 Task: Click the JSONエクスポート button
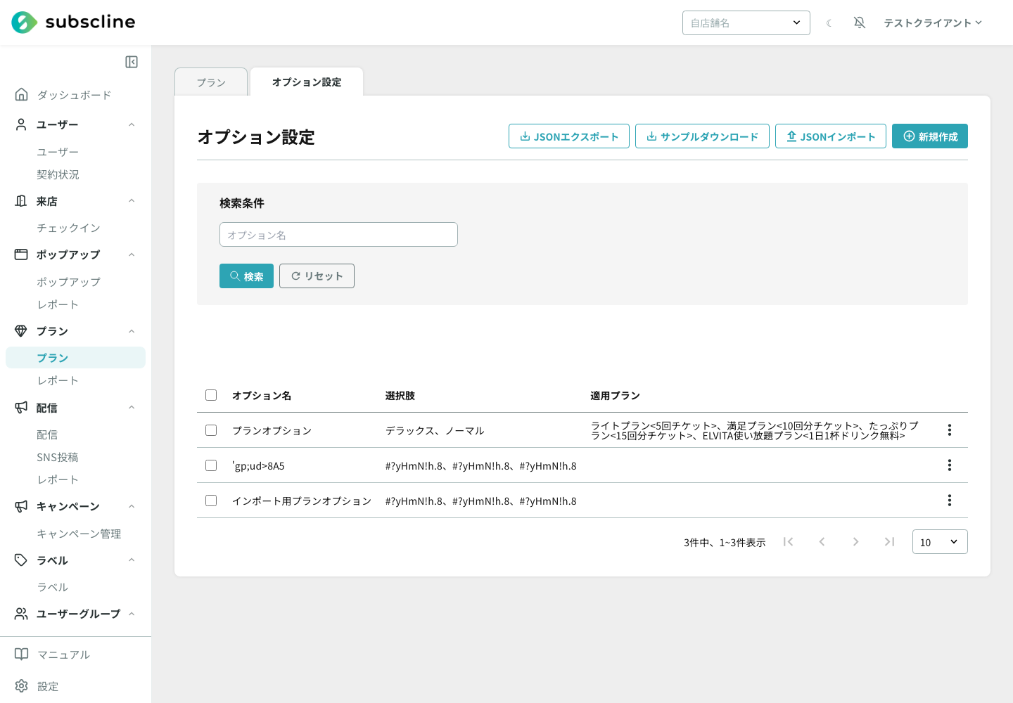569,136
